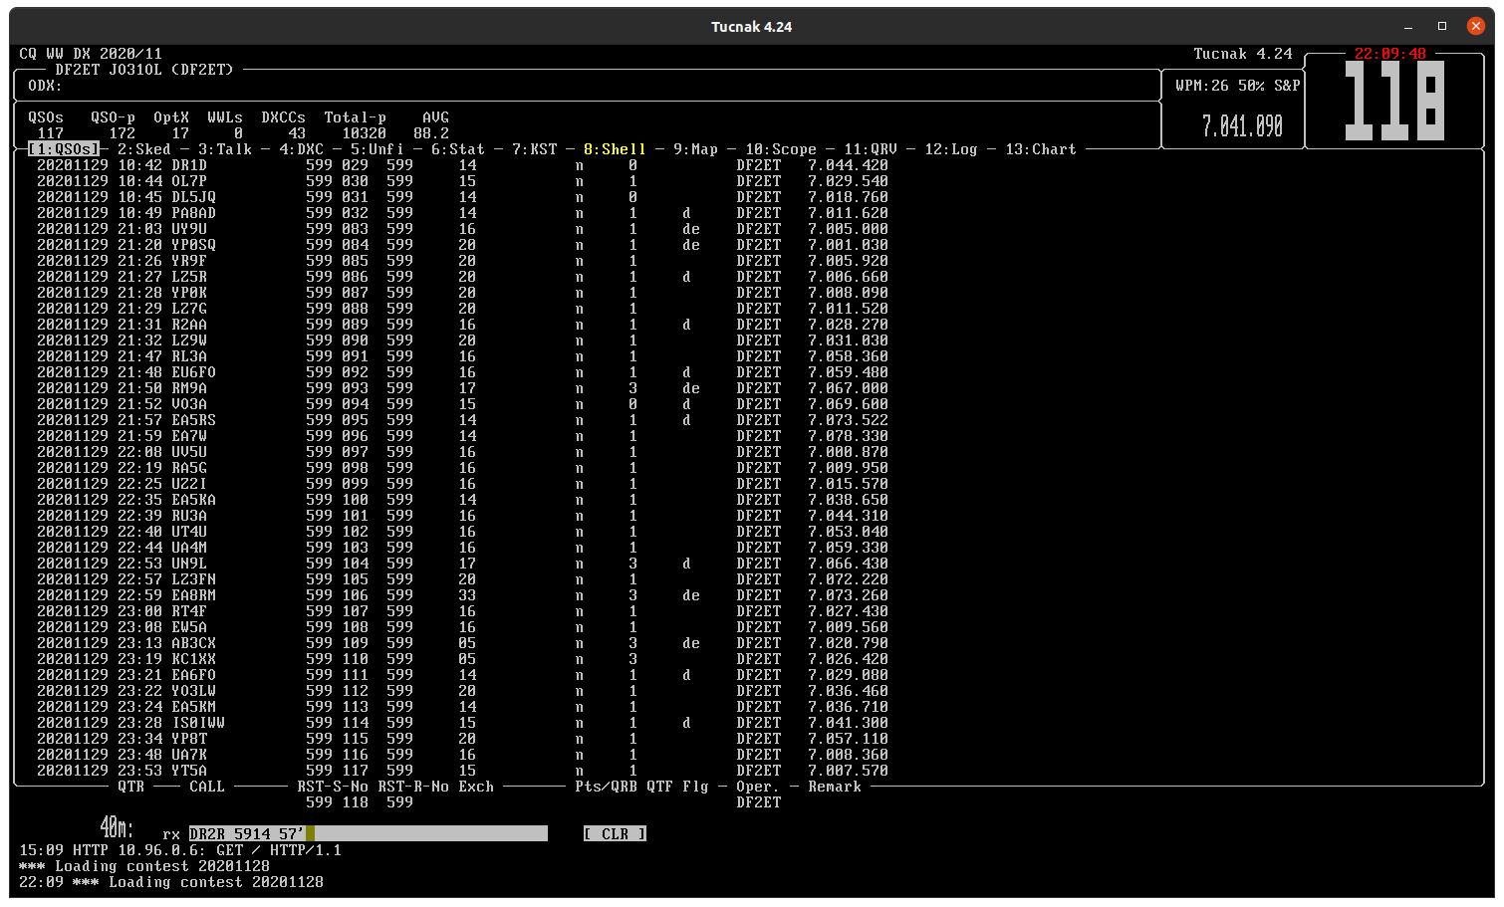
Task: Select the QSO row with LZ5R
Action: (x=462, y=277)
